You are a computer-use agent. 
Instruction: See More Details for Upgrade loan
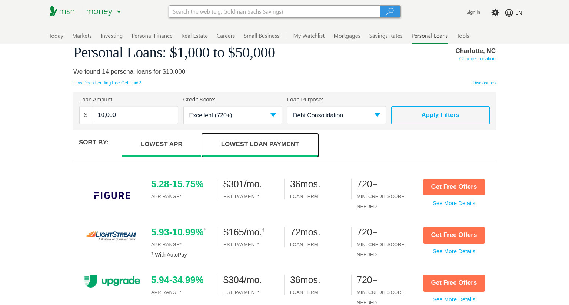coord(454,299)
